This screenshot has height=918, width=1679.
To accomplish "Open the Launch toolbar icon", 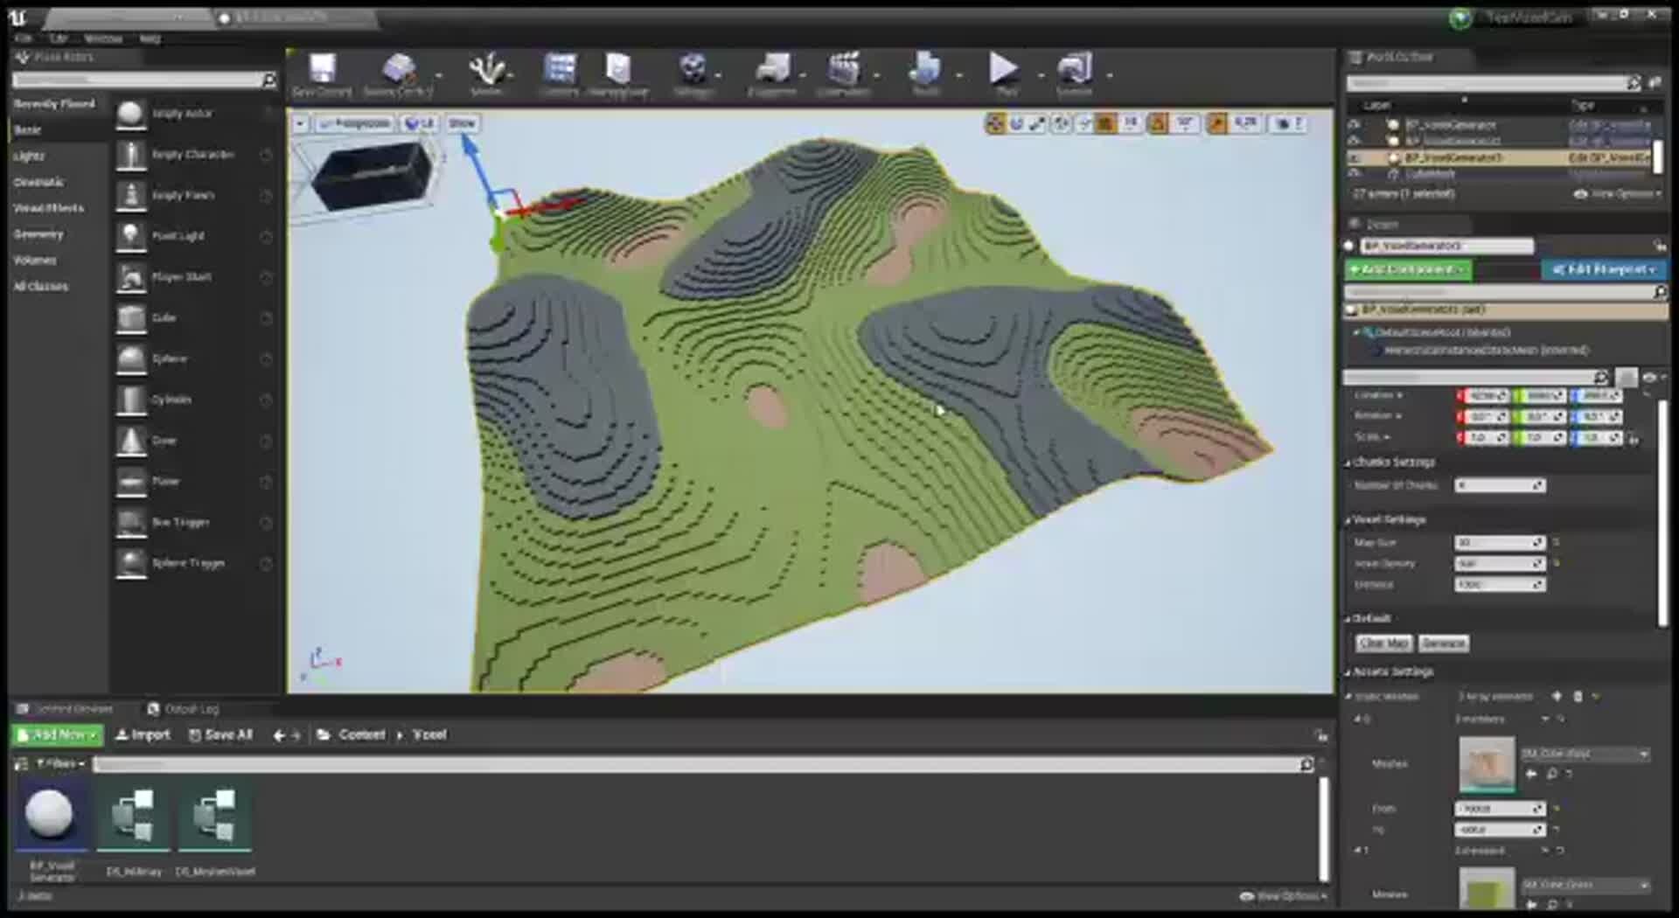I will [x=1074, y=70].
